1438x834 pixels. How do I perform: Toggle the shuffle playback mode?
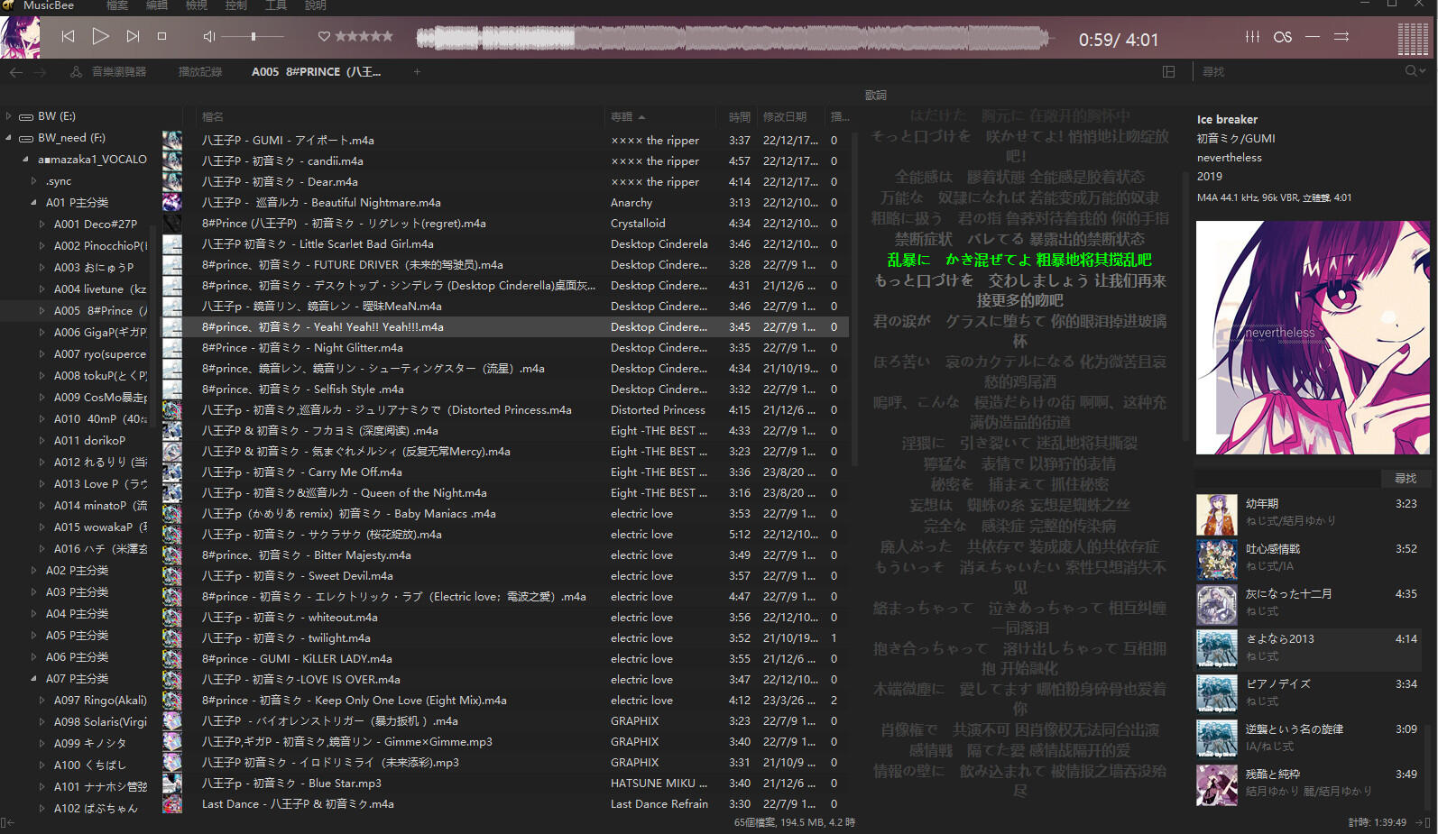point(1341,37)
